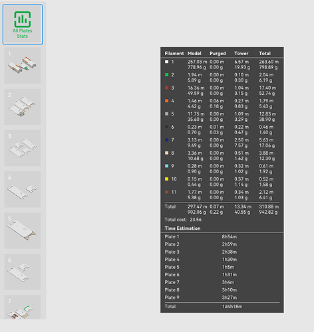Click the white filament 1 color swatch
The width and height of the screenshot is (314, 332).
(166, 62)
